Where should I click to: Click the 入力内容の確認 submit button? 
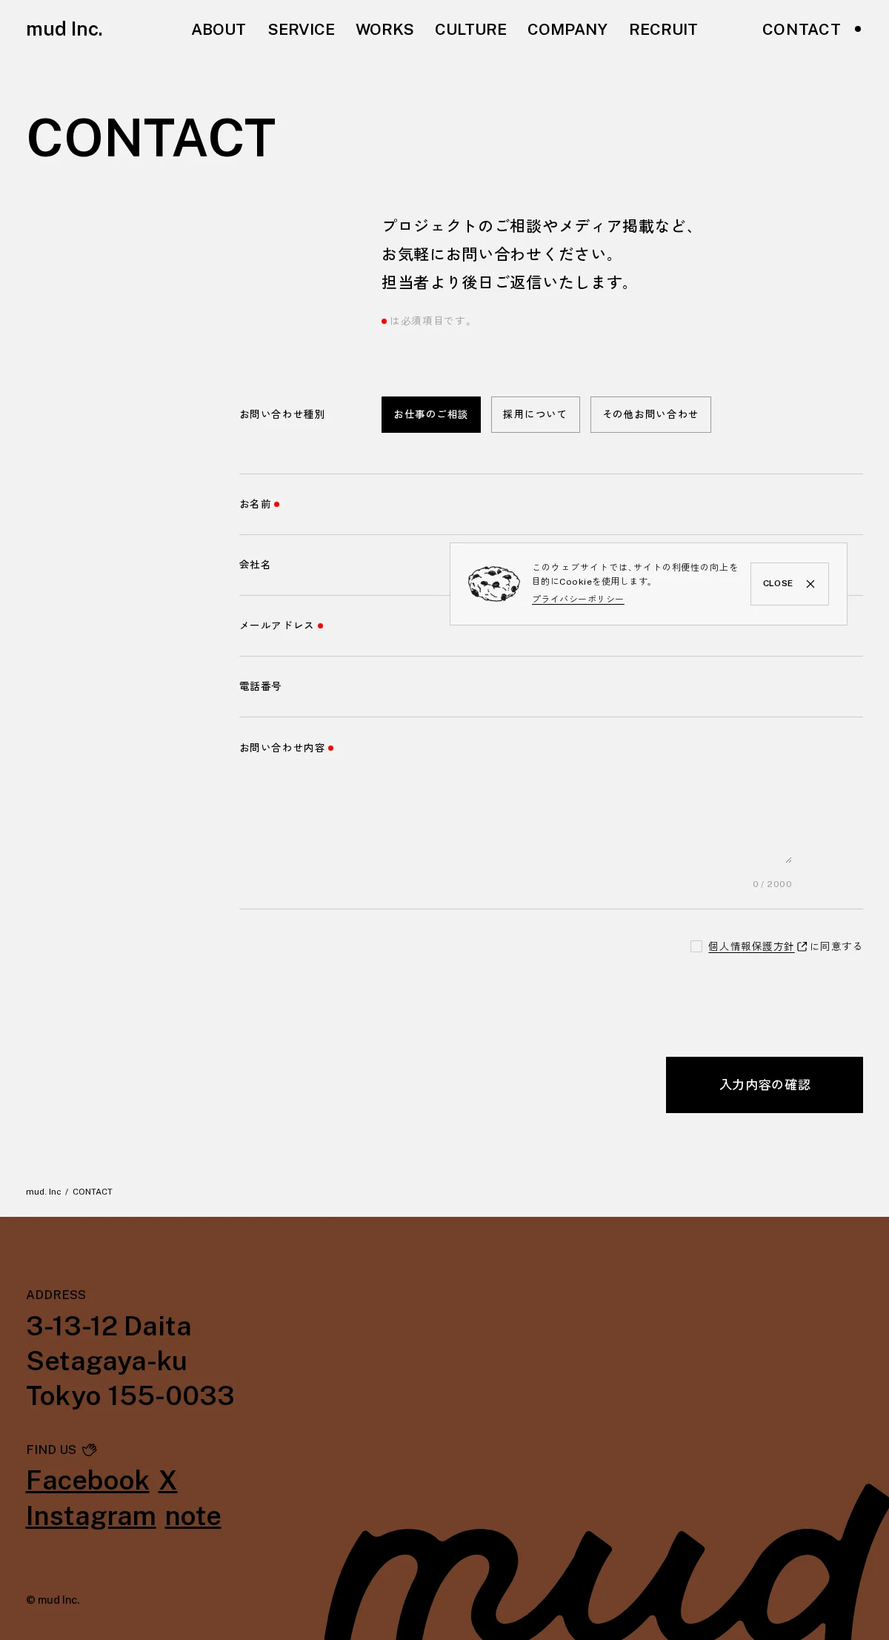pyautogui.click(x=765, y=1085)
